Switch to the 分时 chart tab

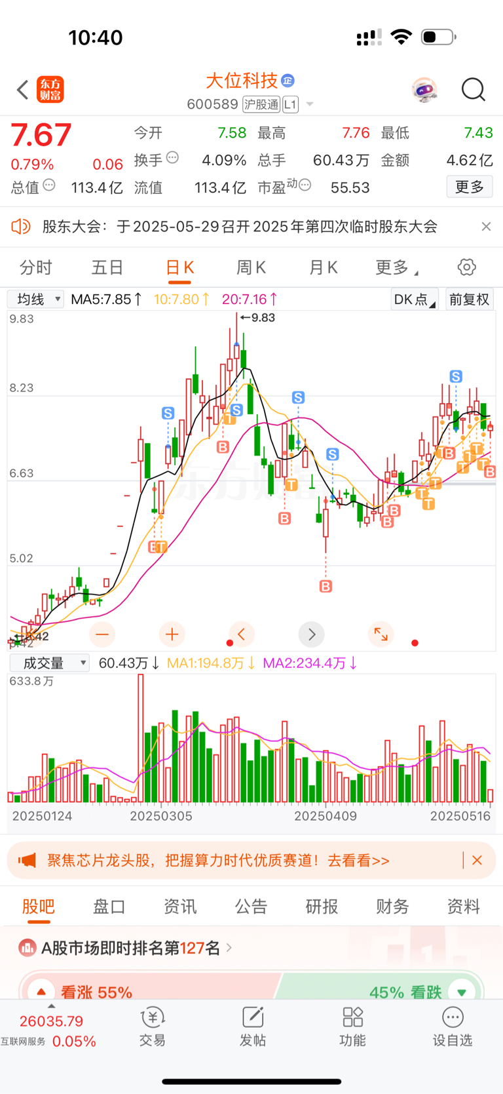coord(35,267)
